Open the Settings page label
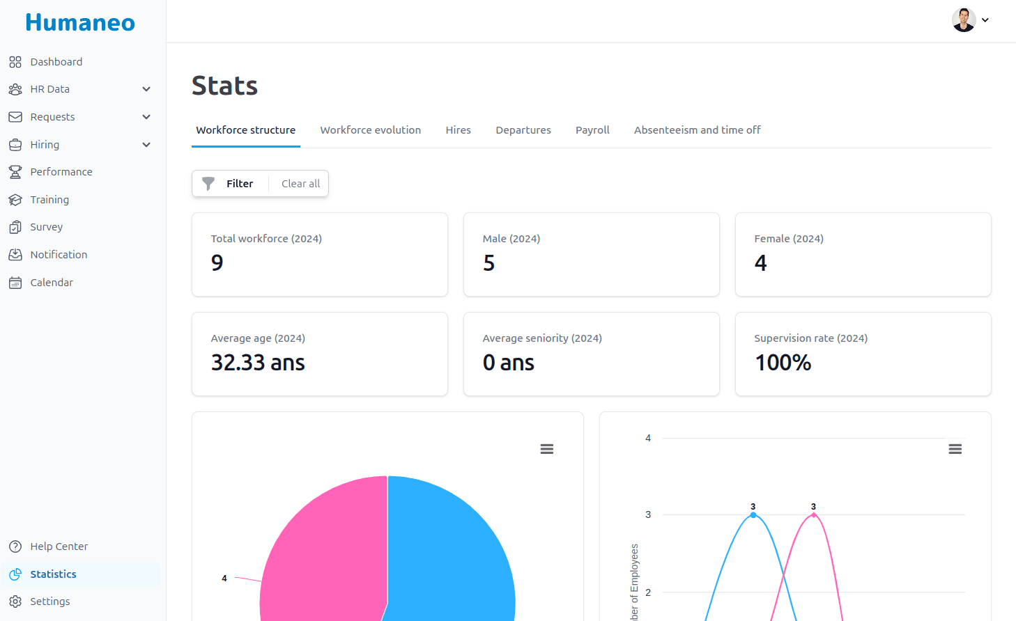The height and width of the screenshot is (621, 1016). pyautogui.click(x=50, y=602)
